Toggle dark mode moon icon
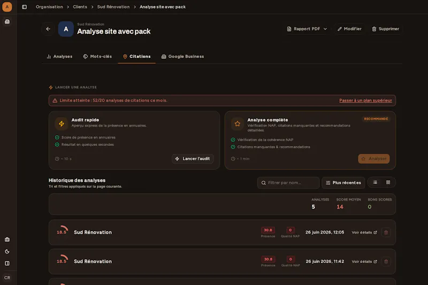Viewport: 428px width, 285px height. 7,251
